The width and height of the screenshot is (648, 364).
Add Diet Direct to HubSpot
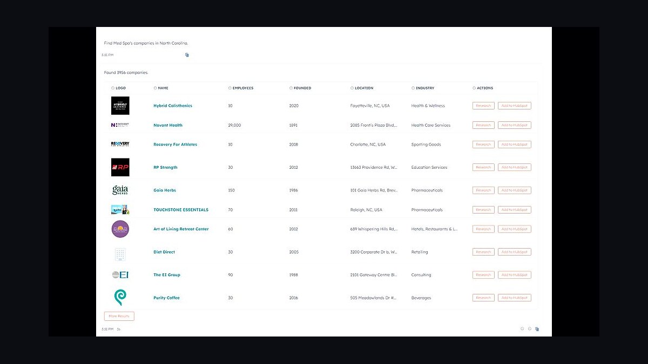click(x=515, y=252)
